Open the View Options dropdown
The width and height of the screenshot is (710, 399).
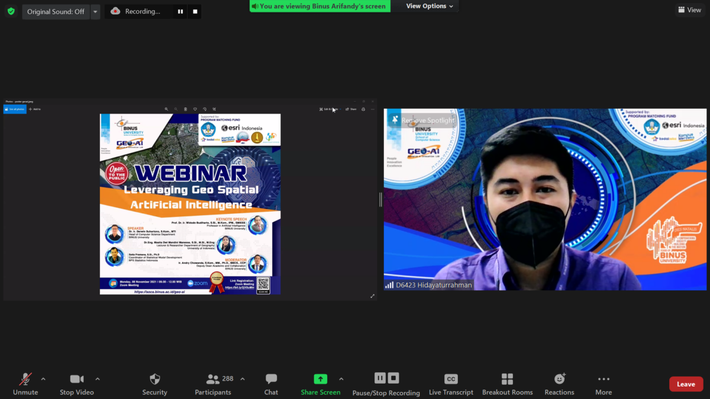pos(430,6)
